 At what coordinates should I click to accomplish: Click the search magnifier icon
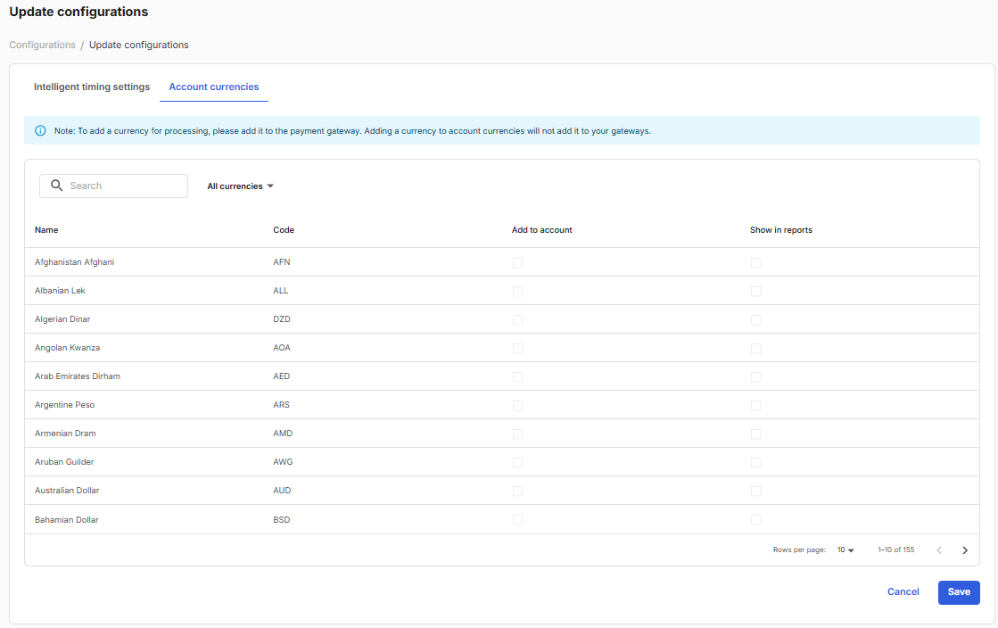click(57, 186)
